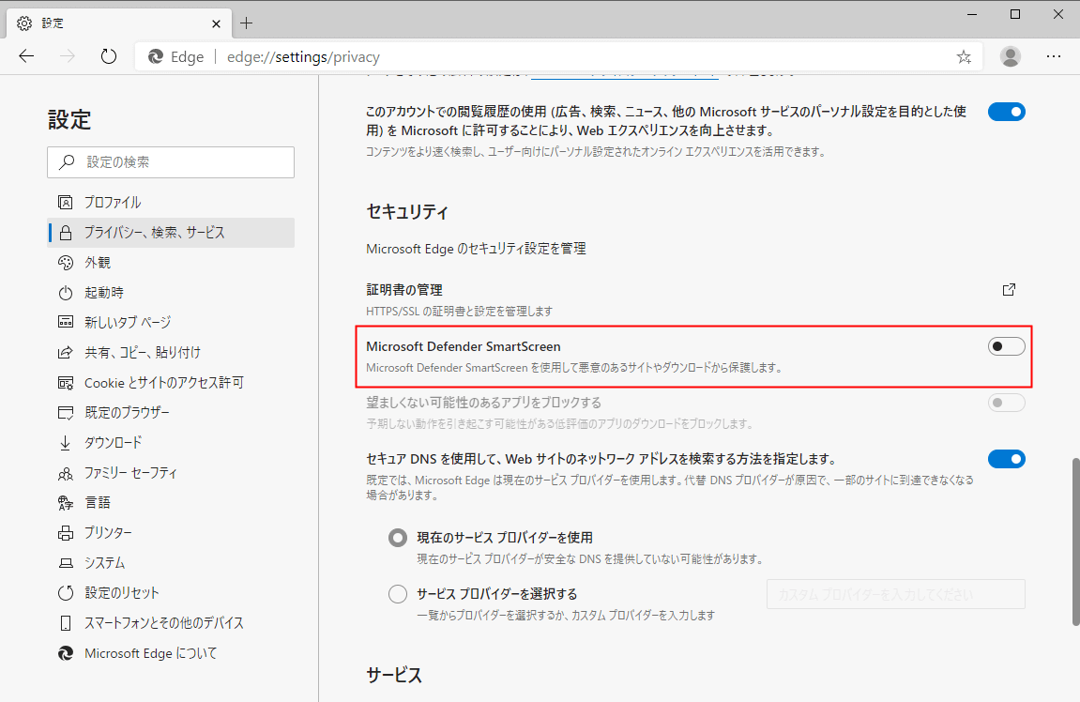The height and width of the screenshot is (702, 1080).
Task: Click 'Microsoft Edge のセキュリティ設定を管理' text
Action: point(476,249)
